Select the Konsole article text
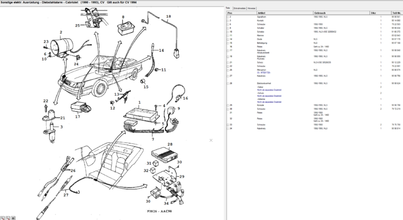The image size is (403, 220). pos(261,106)
